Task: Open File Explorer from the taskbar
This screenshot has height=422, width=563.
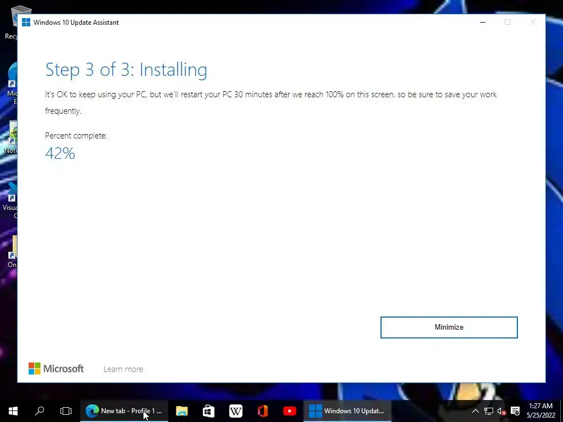Action: pyautogui.click(x=181, y=411)
